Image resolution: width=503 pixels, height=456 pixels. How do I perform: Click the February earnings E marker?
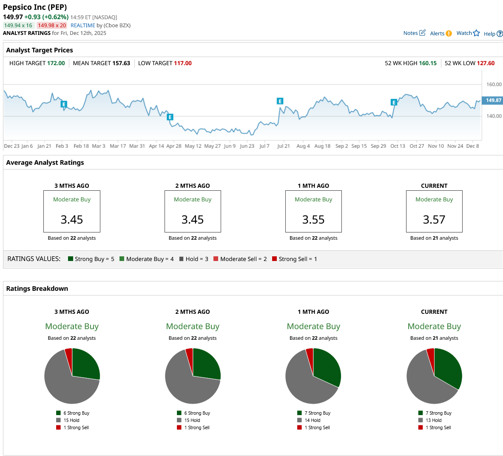point(64,104)
